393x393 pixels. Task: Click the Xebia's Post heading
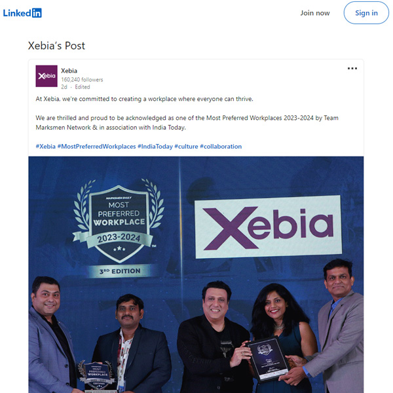(56, 46)
